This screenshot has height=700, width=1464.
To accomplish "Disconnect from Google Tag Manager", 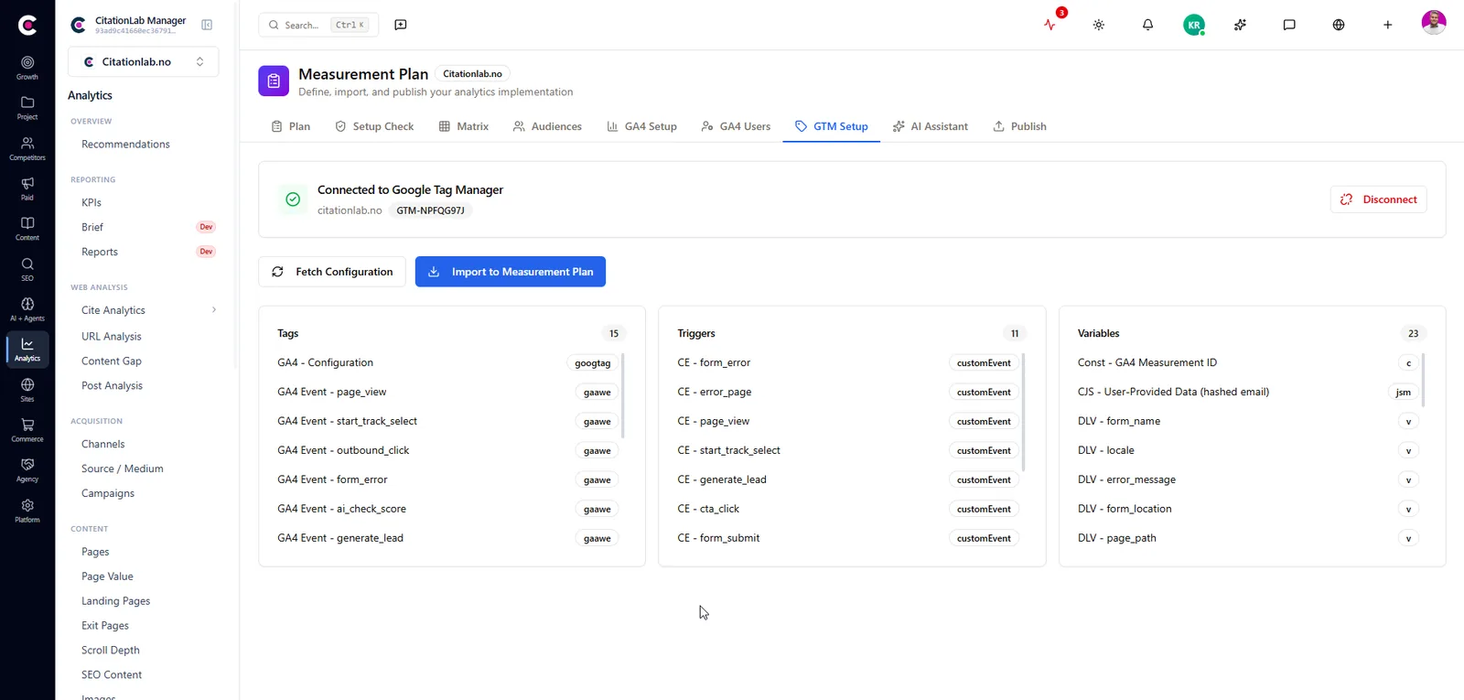I will [1378, 199].
